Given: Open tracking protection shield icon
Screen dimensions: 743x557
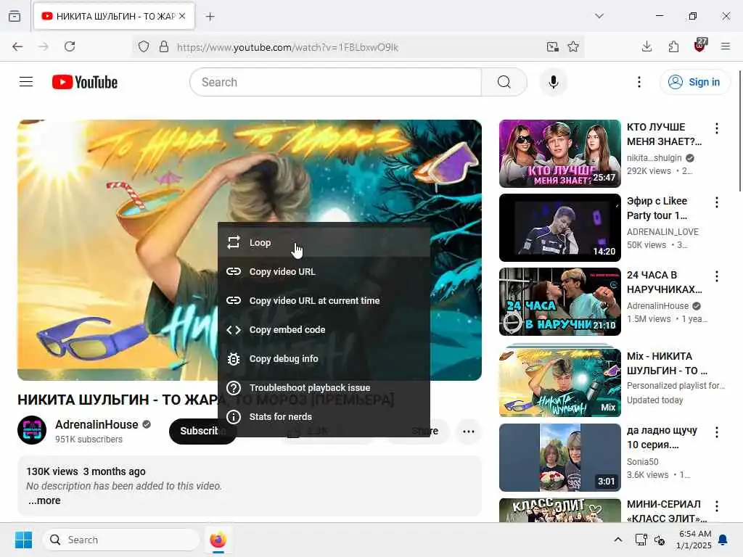Looking at the screenshot, I should click(x=144, y=47).
